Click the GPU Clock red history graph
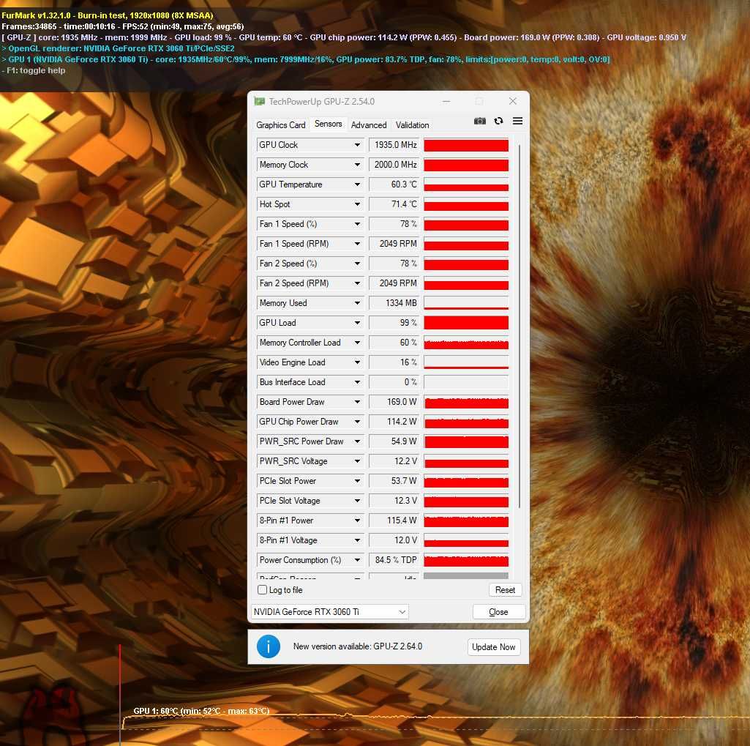Image resolution: width=750 pixels, height=746 pixels. [x=466, y=146]
